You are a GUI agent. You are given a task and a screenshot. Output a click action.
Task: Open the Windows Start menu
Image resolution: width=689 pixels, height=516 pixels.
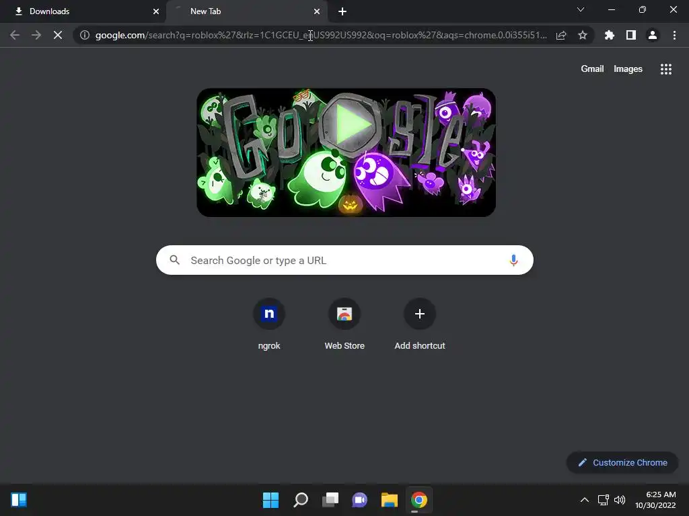(x=270, y=500)
